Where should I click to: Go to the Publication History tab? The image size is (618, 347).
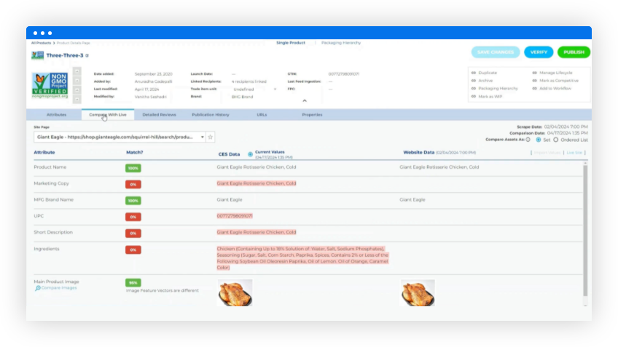[211, 115]
